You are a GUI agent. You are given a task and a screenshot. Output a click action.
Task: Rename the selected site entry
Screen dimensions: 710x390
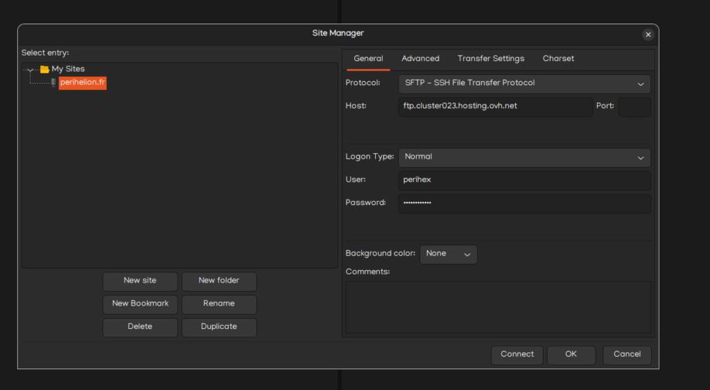pos(219,304)
